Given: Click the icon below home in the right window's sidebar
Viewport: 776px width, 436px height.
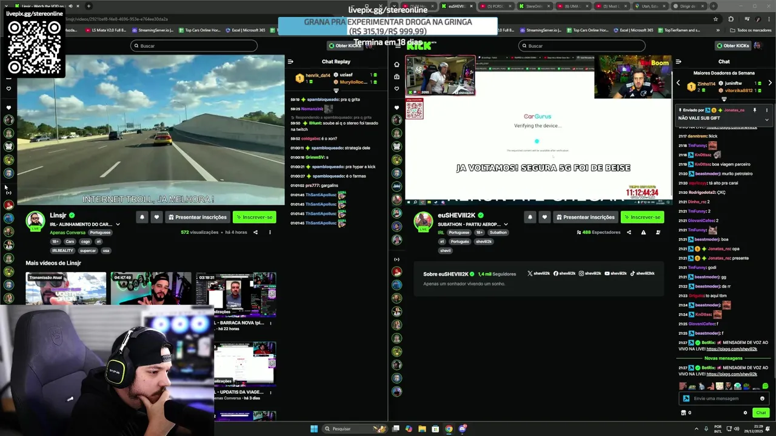Looking at the screenshot, I should [396, 77].
